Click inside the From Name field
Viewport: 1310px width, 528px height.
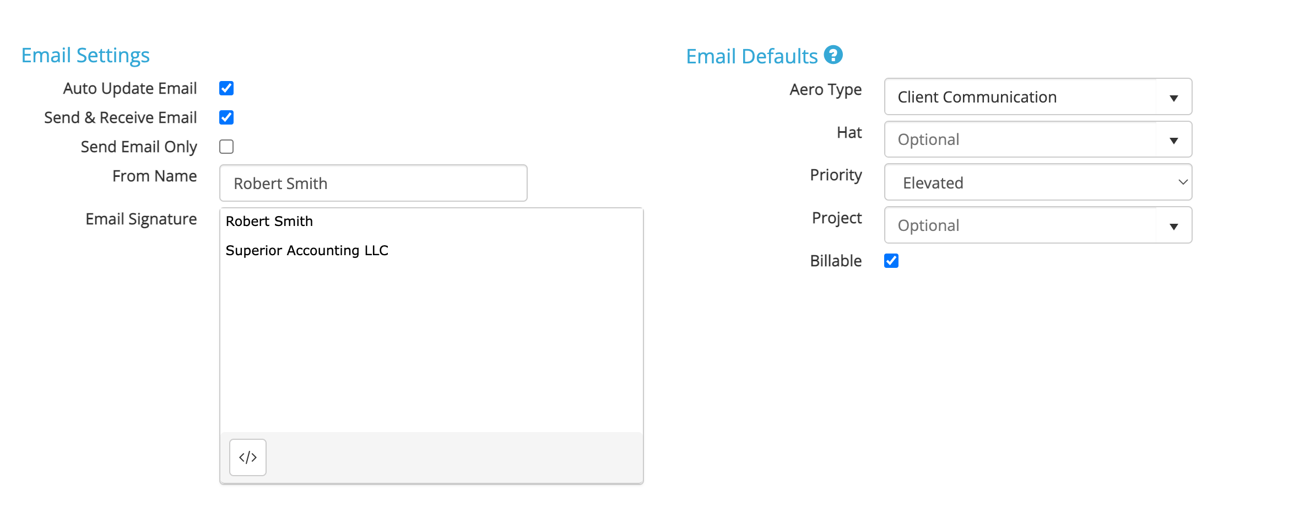(373, 182)
